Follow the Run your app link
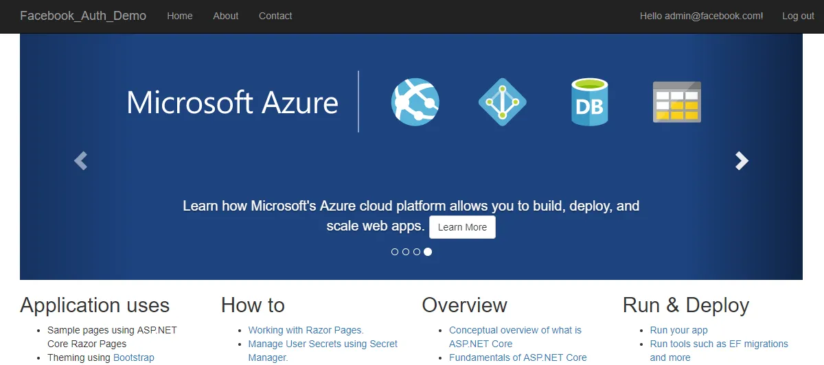This screenshot has width=824, height=365. (678, 330)
